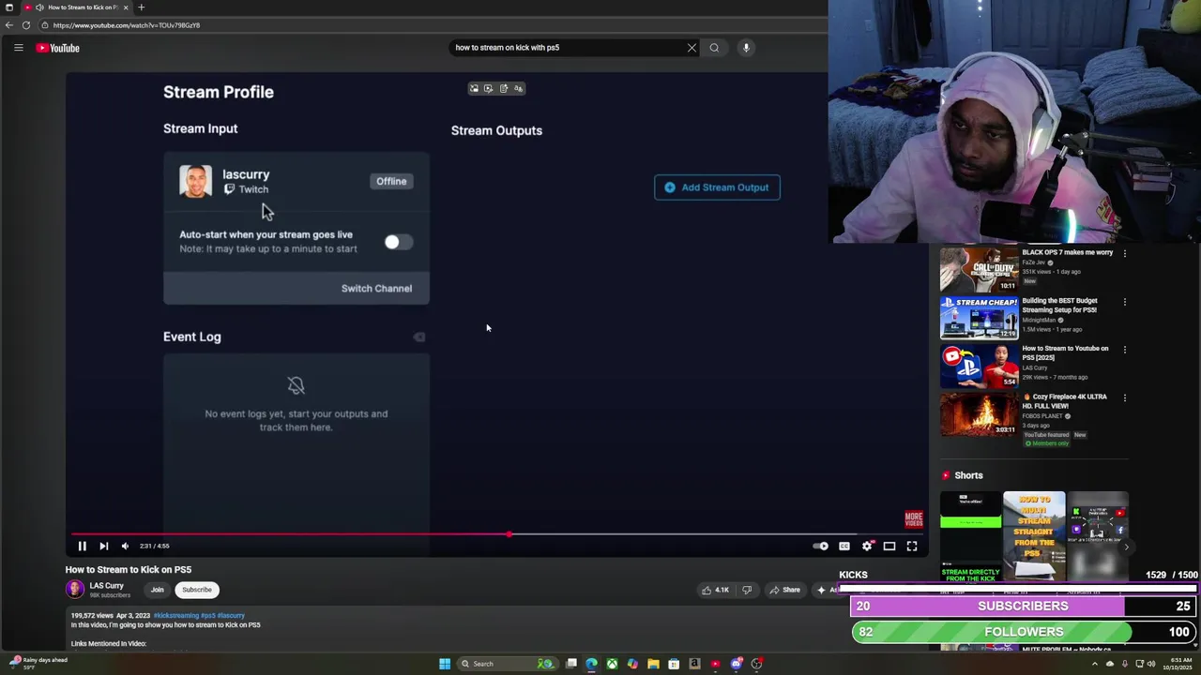
Task: Click the Subscribe button
Action: 197,590
